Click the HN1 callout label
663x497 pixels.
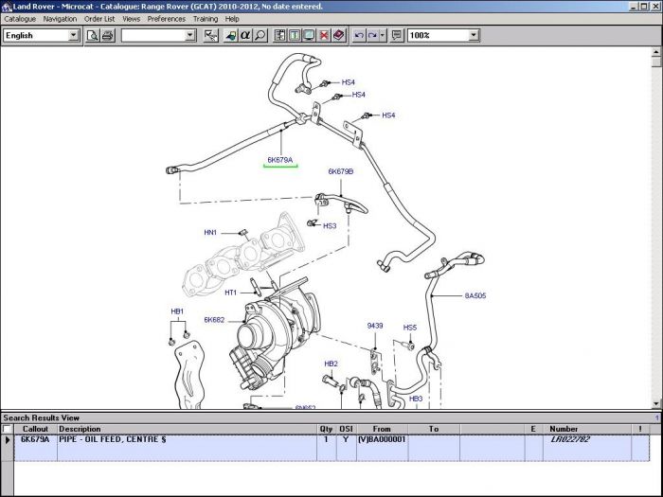pyautogui.click(x=210, y=233)
